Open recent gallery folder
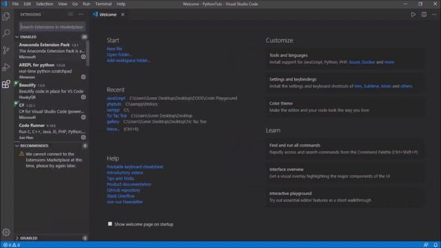 click(x=113, y=121)
